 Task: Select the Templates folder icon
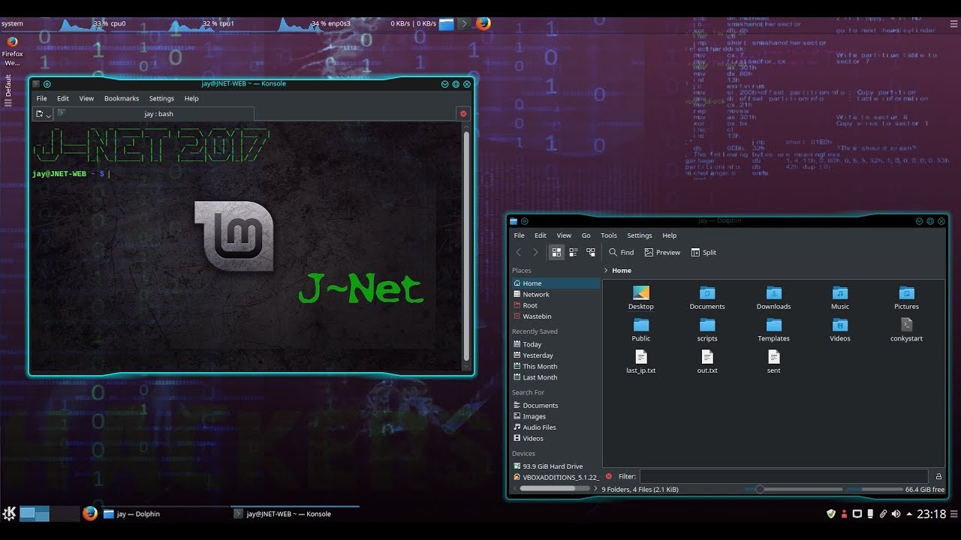click(x=774, y=325)
